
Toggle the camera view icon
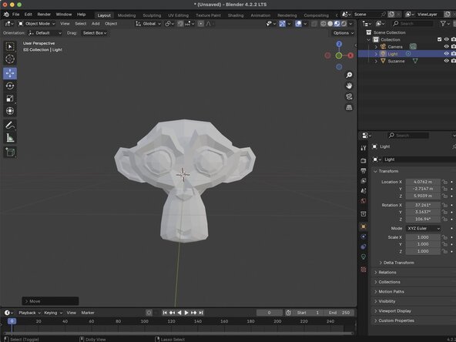[349, 96]
